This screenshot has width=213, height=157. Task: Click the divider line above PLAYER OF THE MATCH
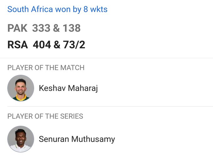point(106,58)
